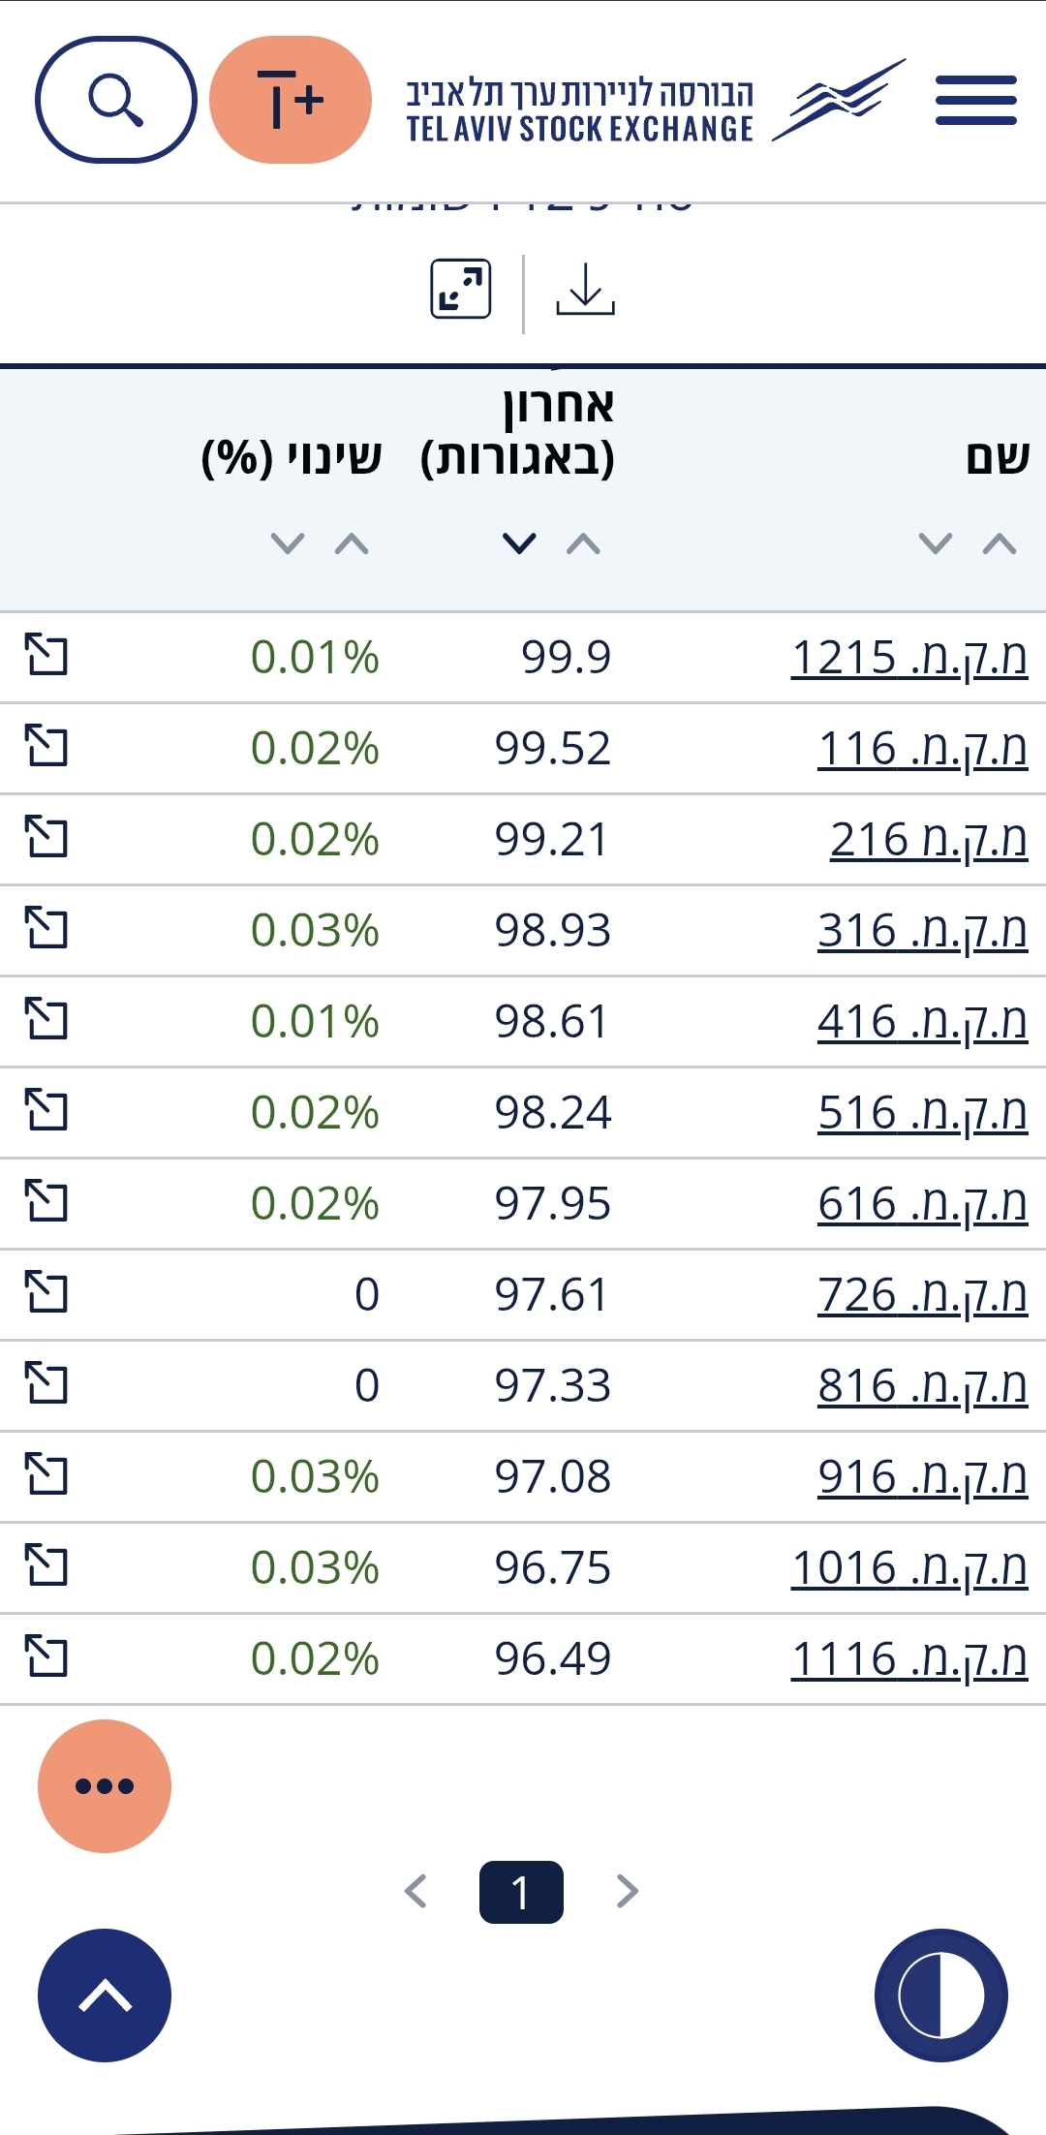
Task: Download the table data
Action: (585, 290)
